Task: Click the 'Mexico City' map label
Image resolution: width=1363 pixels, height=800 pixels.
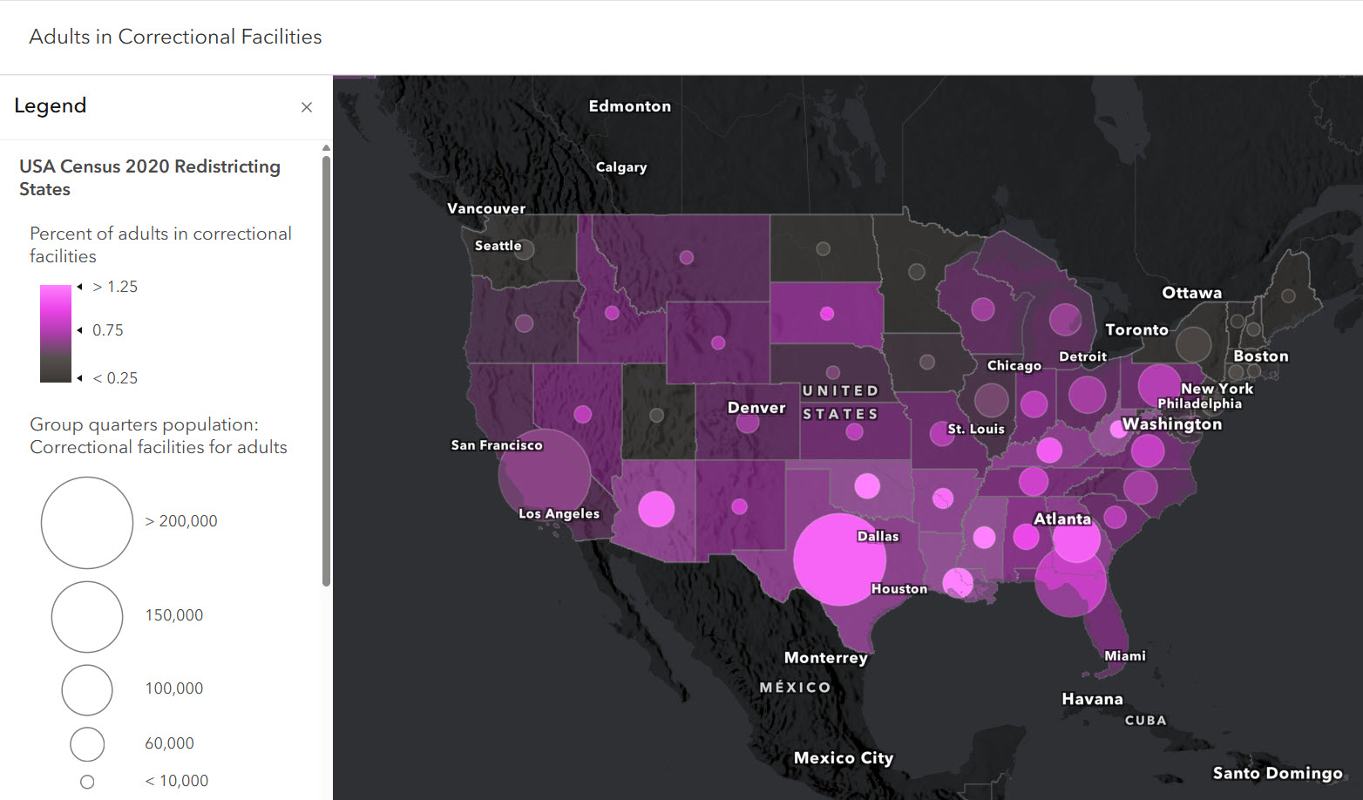Action: coord(844,758)
